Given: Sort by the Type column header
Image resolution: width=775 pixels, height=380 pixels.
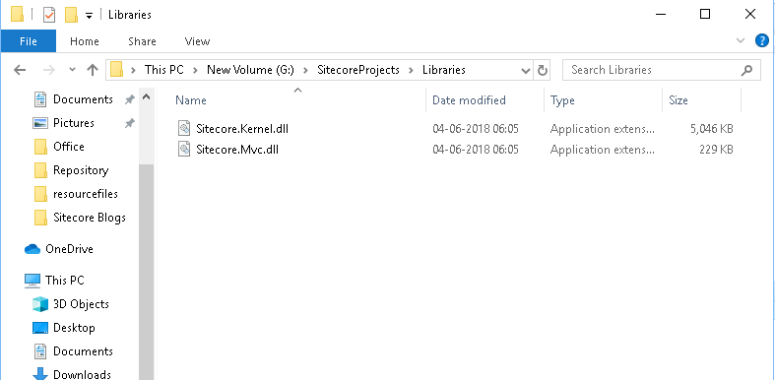Looking at the screenshot, I should click(x=562, y=100).
